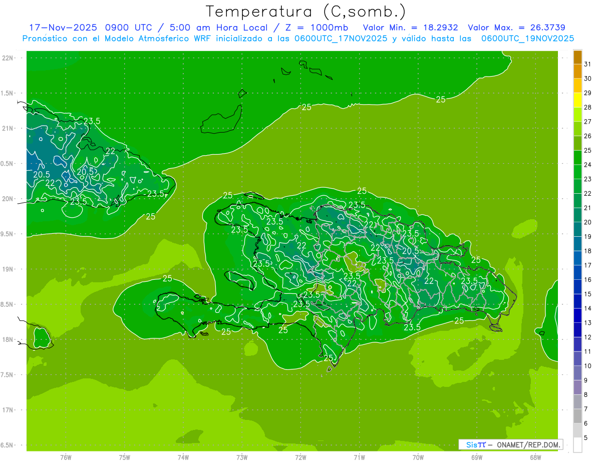The height and width of the screenshot is (464, 601).
Task: Click colorbar label "26"
Action: 588,136
